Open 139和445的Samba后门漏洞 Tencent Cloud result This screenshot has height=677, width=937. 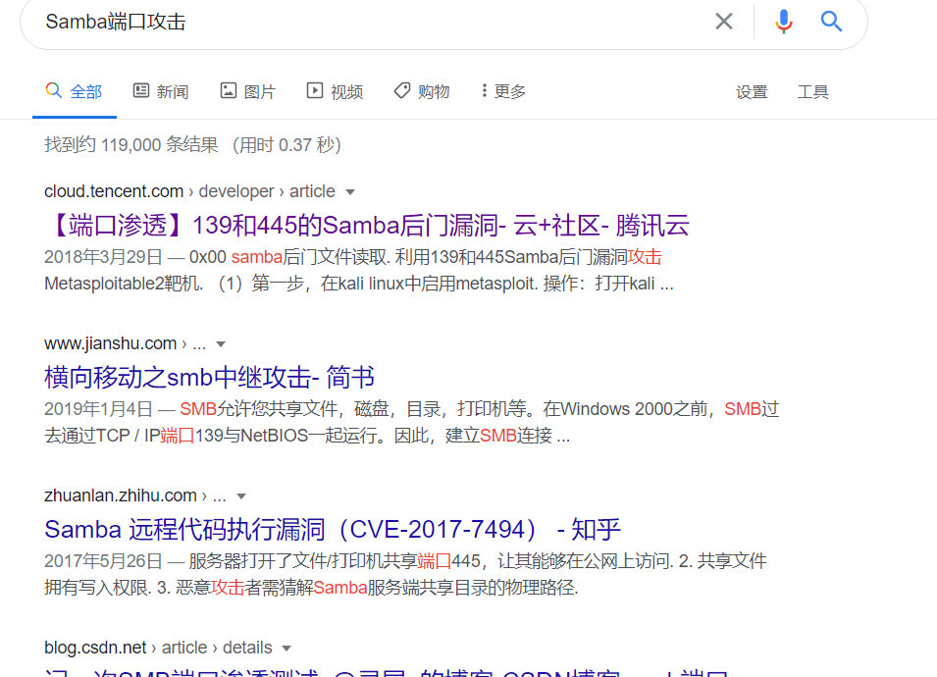(367, 226)
